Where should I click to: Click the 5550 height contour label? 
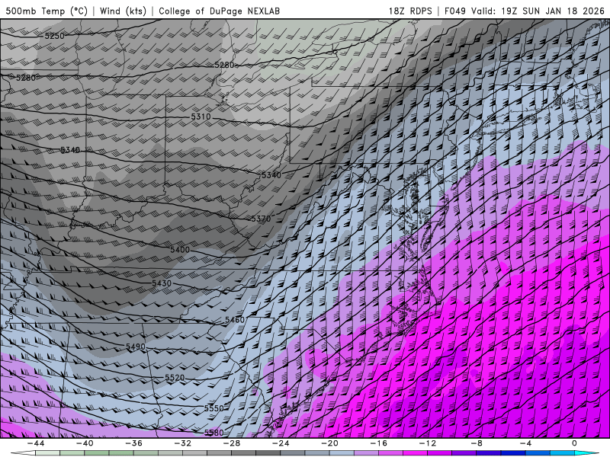(214, 408)
